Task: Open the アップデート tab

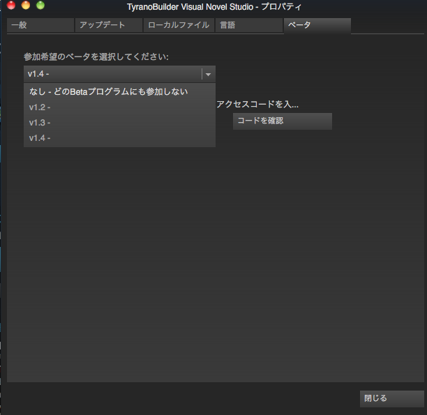Action: click(109, 25)
